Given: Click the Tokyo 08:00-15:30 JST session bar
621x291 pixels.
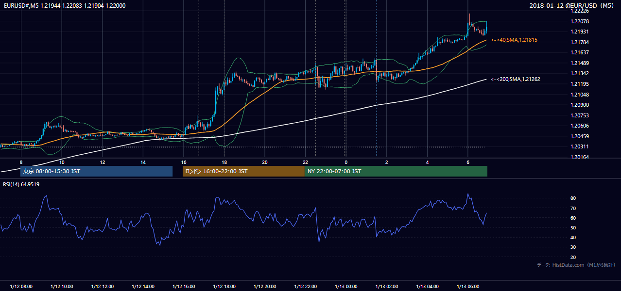Looking at the screenshot, I should tap(96, 171).
